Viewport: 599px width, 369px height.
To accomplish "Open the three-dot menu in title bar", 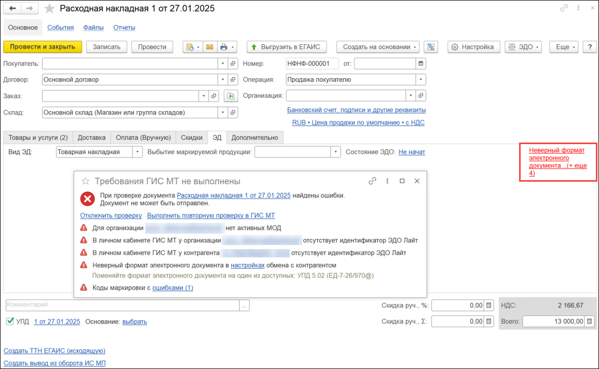I will pyautogui.click(x=578, y=8).
